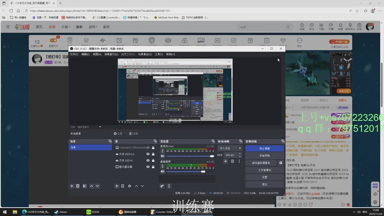Open the File menu in OBS

click(x=74, y=54)
